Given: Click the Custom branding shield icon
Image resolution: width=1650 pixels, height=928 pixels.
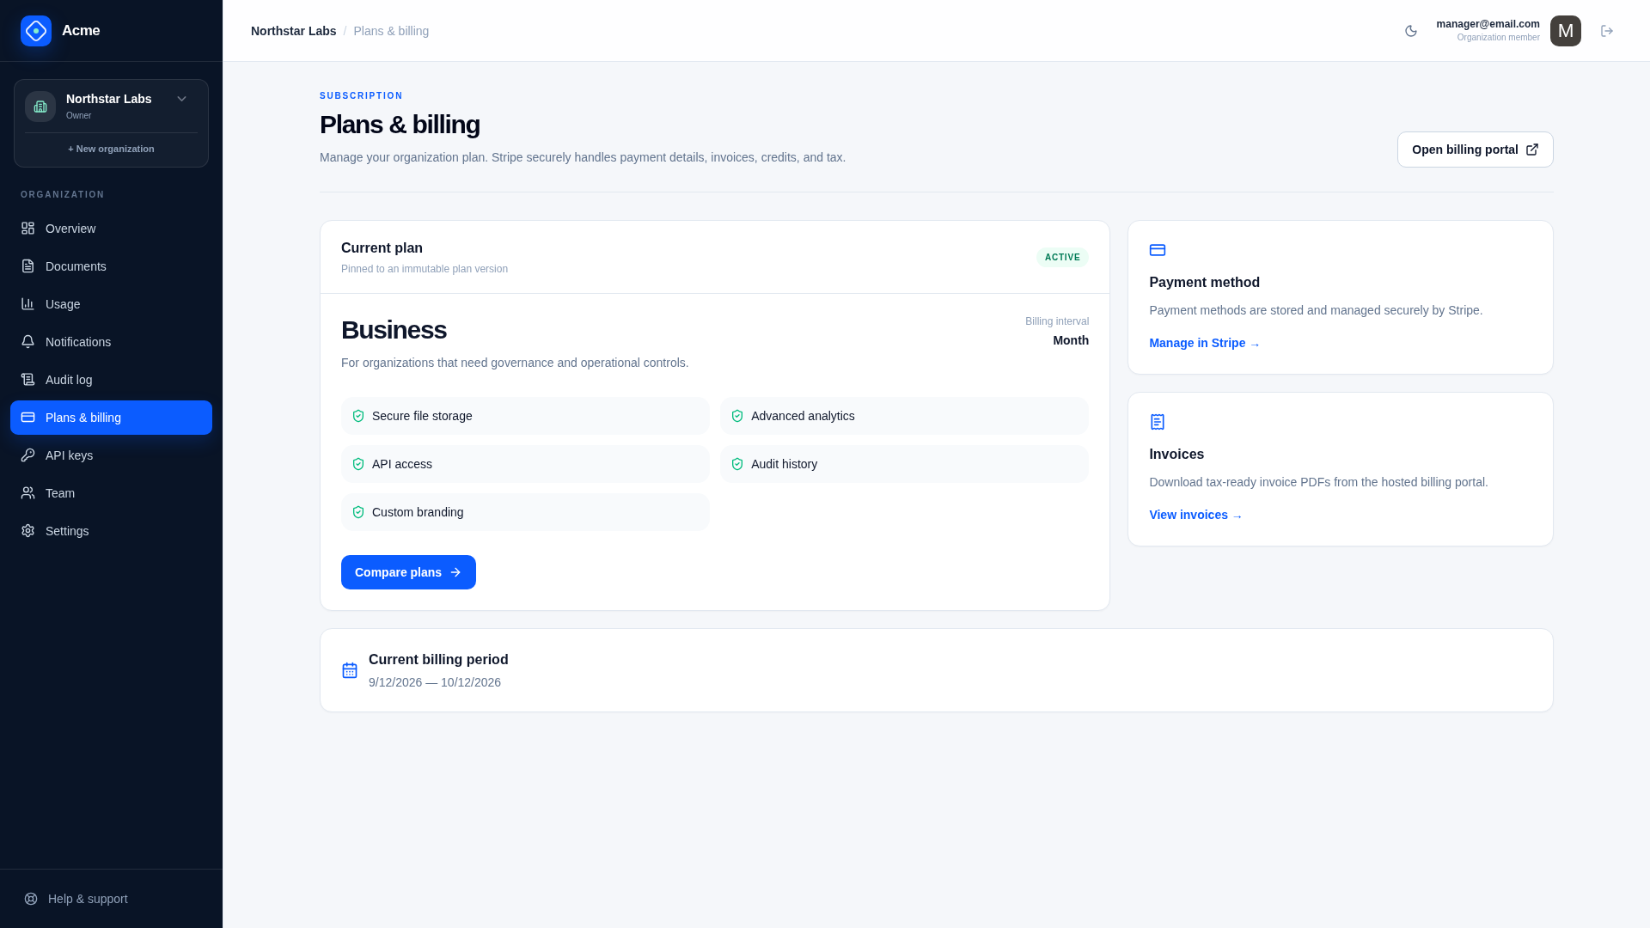Looking at the screenshot, I should point(358,512).
